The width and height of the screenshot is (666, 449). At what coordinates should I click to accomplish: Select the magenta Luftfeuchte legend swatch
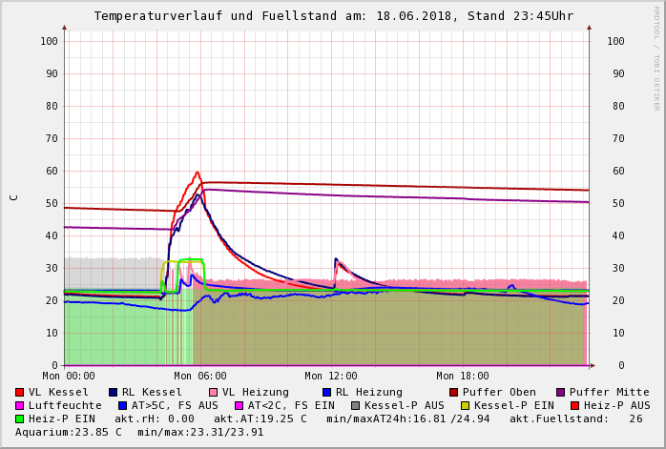pos(20,405)
